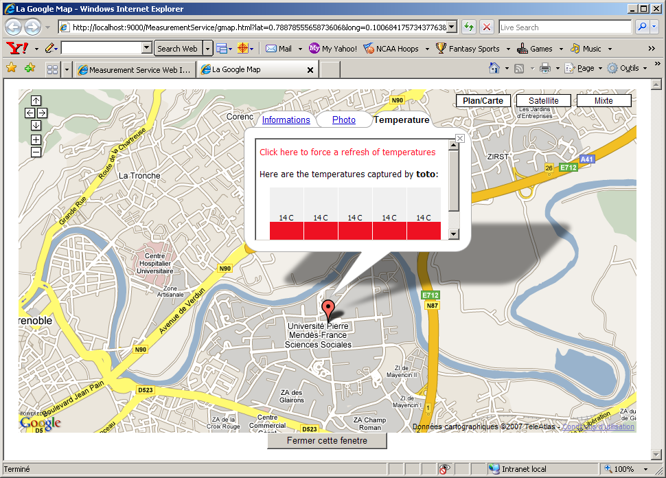Open the tab list dropdown arrow

67,69
